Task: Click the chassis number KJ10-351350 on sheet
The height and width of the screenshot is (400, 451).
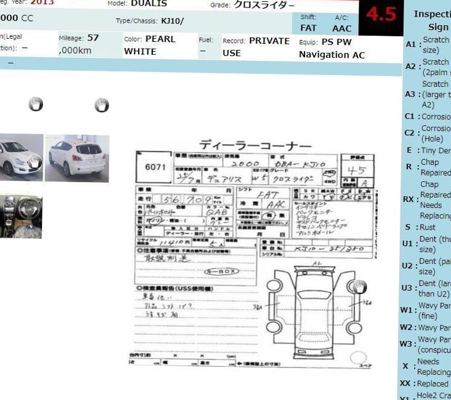Action: 330,249
